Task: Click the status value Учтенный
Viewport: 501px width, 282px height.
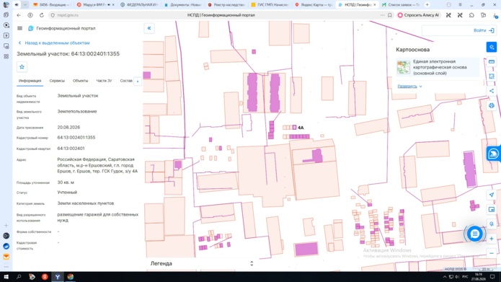Action: pyautogui.click(x=67, y=193)
